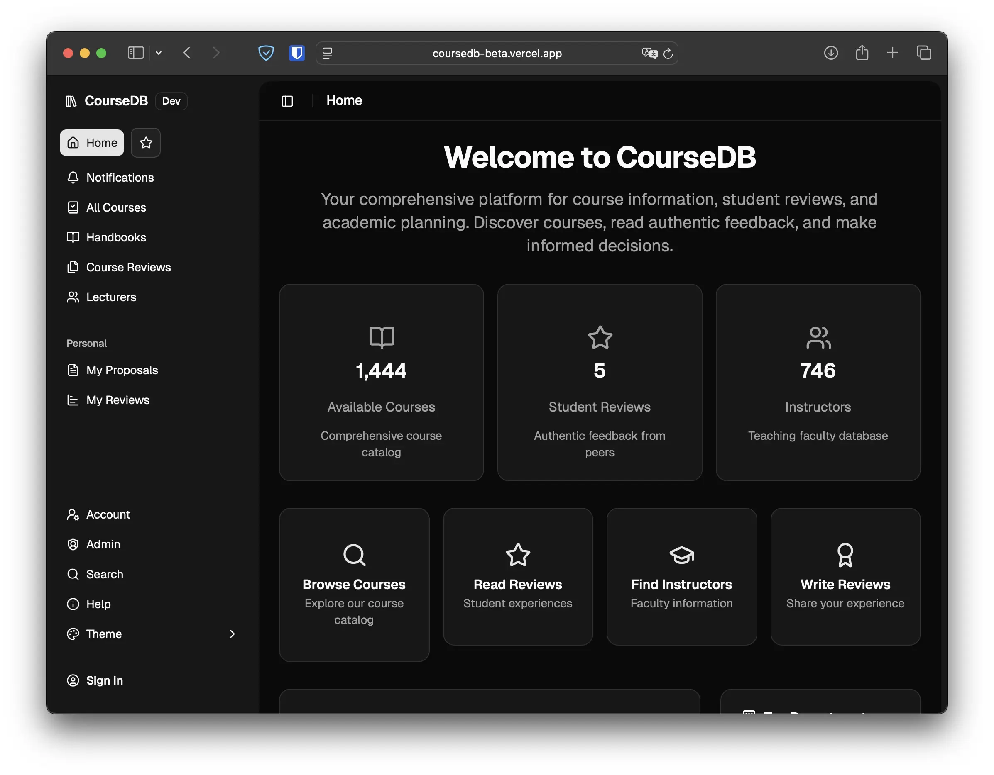
Task: Click the translate icon in address bar
Action: [x=650, y=53]
